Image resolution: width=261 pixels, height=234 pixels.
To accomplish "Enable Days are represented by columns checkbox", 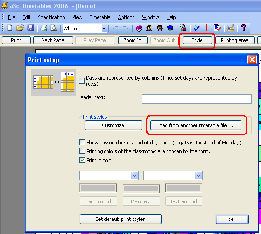I will point(82,81).
